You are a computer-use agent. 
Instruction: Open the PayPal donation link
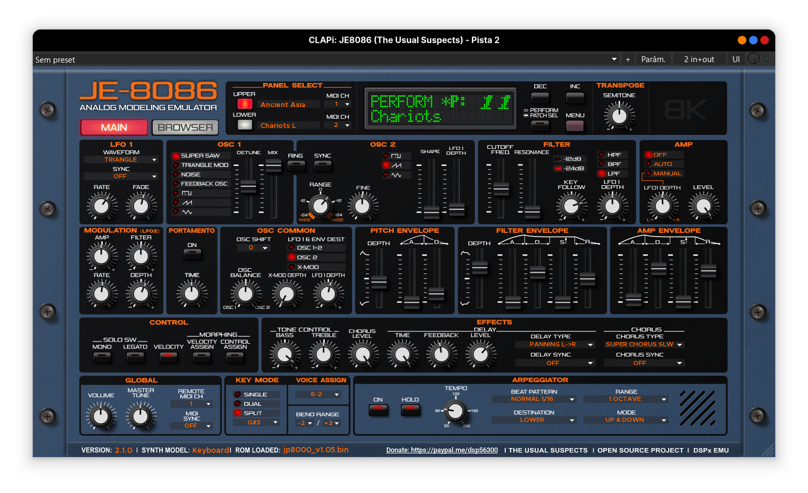coord(442,450)
